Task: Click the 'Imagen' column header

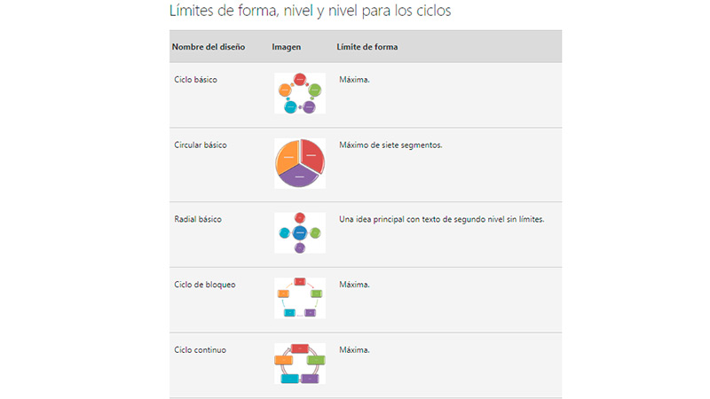Action: [x=286, y=46]
